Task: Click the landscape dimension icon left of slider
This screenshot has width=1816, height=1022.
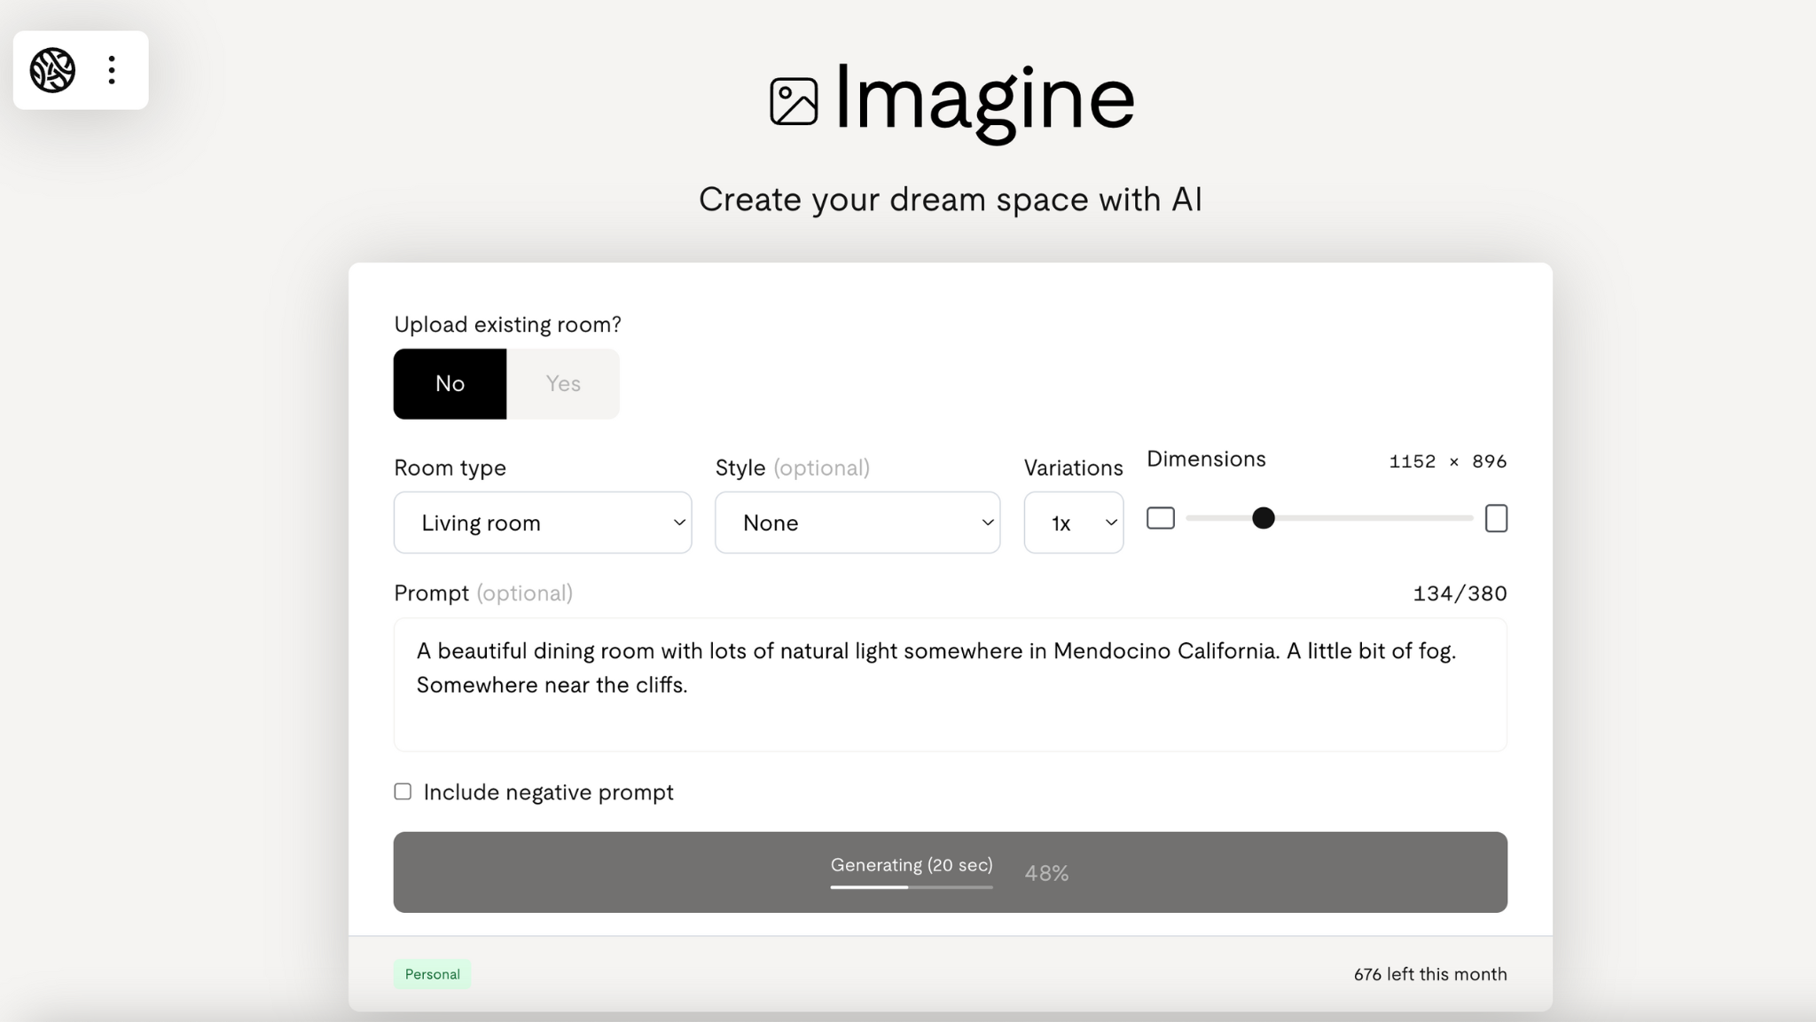Action: coord(1161,518)
